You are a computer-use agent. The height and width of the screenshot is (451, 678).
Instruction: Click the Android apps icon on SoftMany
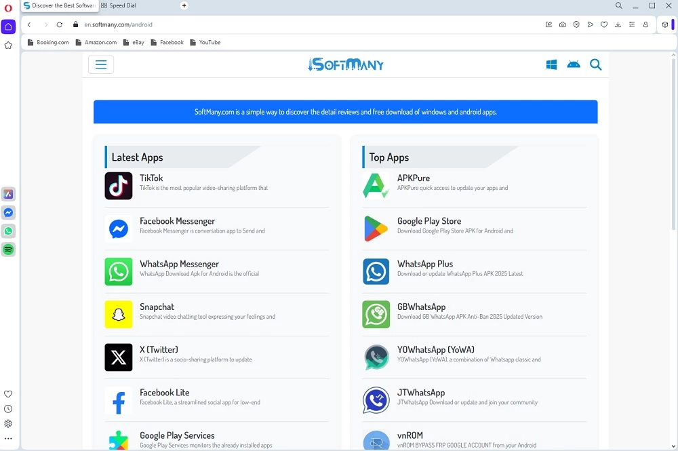[x=574, y=64]
